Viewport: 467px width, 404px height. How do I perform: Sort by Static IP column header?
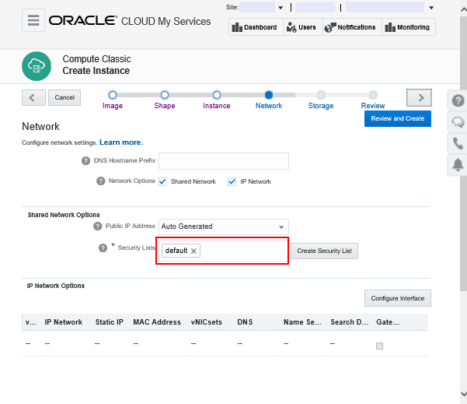pos(109,322)
